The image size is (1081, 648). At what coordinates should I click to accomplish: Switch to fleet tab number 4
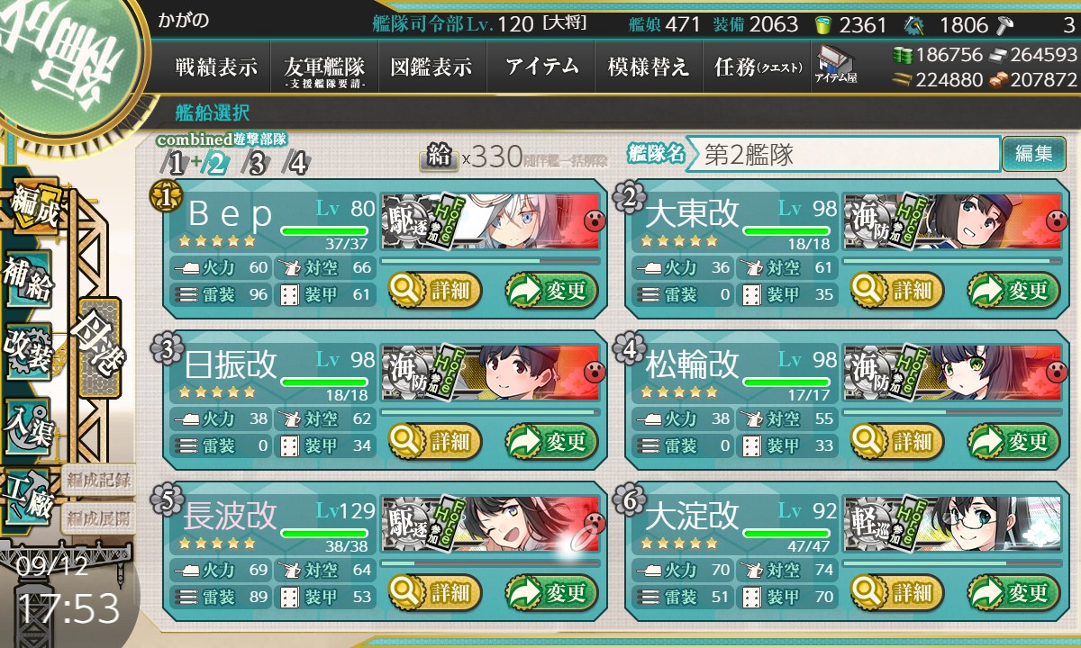(295, 164)
